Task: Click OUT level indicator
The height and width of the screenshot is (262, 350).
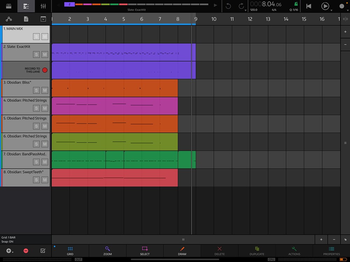Action: (78, 260)
